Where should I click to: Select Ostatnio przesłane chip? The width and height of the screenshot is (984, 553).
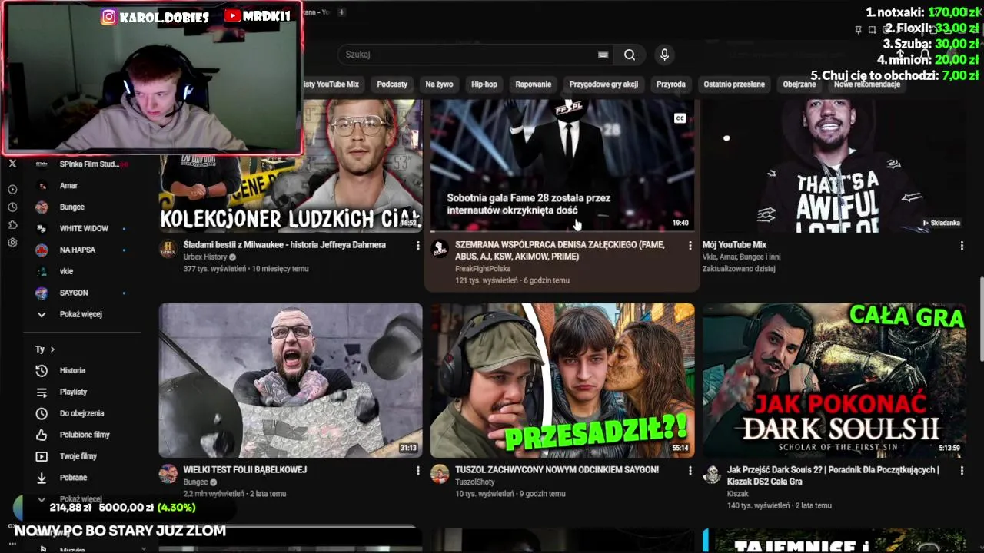(x=734, y=84)
